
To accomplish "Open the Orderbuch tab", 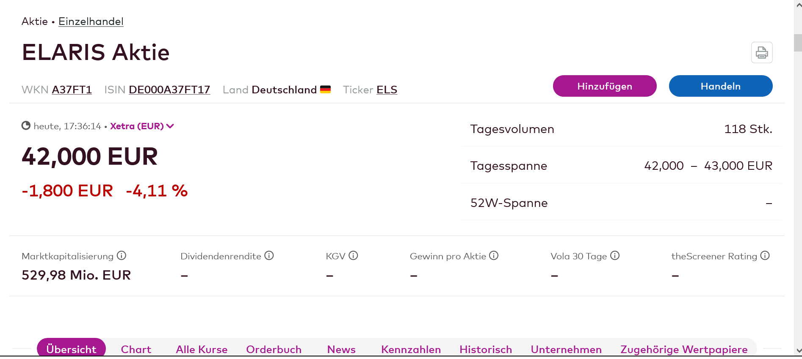I will point(274,349).
